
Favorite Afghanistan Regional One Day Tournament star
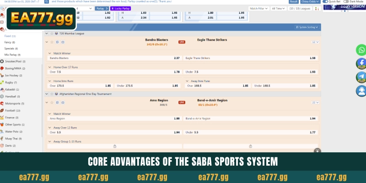52,94
